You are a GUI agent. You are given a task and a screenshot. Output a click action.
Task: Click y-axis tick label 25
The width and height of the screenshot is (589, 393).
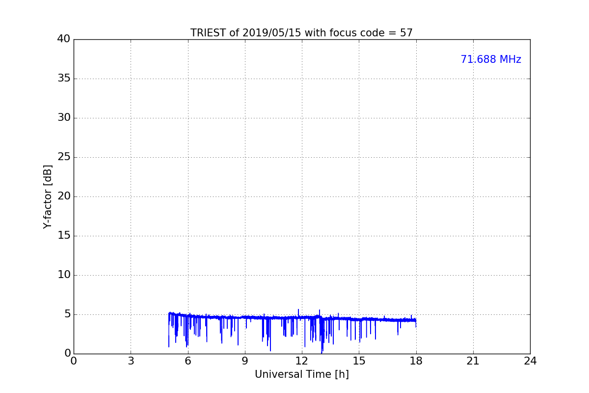coord(64,157)
